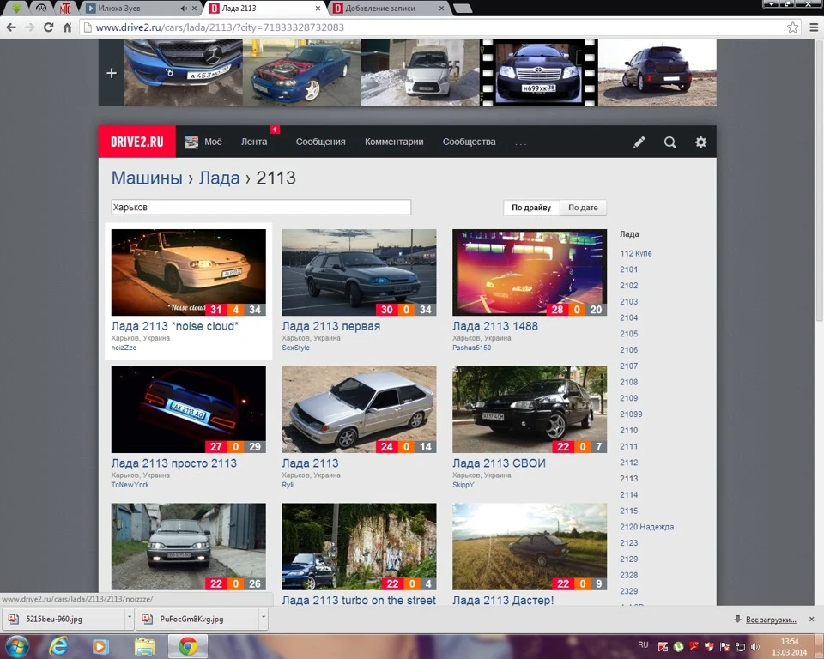Screen dimensions: 824x659
Task: Click muted speaker icon on Илюха Зуев tab
Action: point(184,9)
